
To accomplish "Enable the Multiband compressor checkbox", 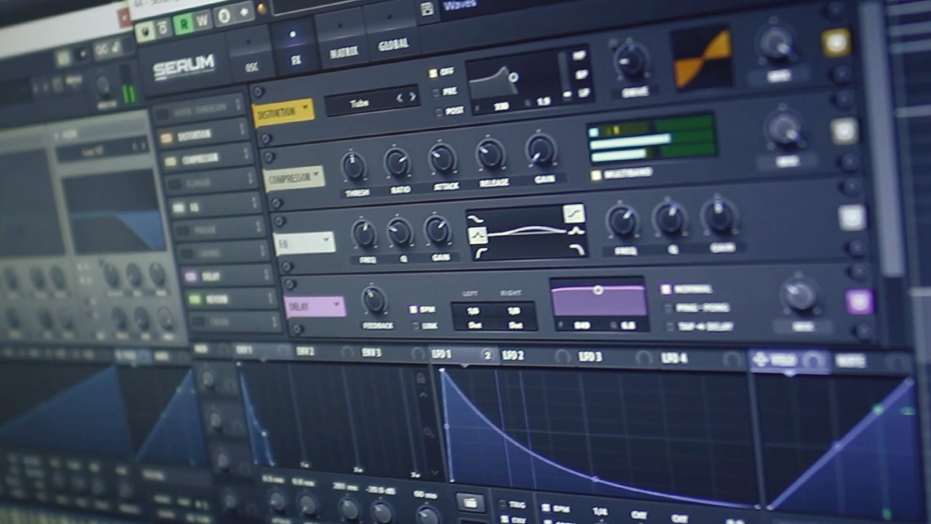I will point(596,175).
